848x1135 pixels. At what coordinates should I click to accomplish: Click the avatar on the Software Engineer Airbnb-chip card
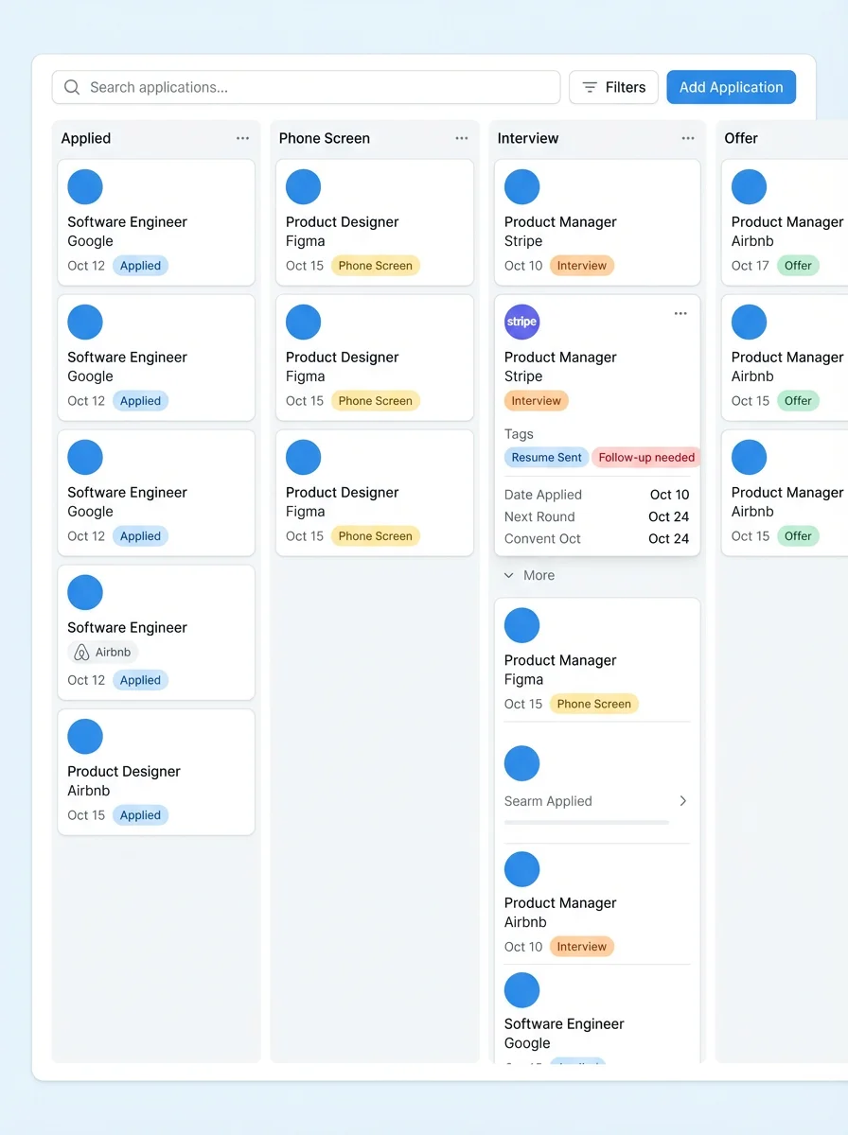85,592
